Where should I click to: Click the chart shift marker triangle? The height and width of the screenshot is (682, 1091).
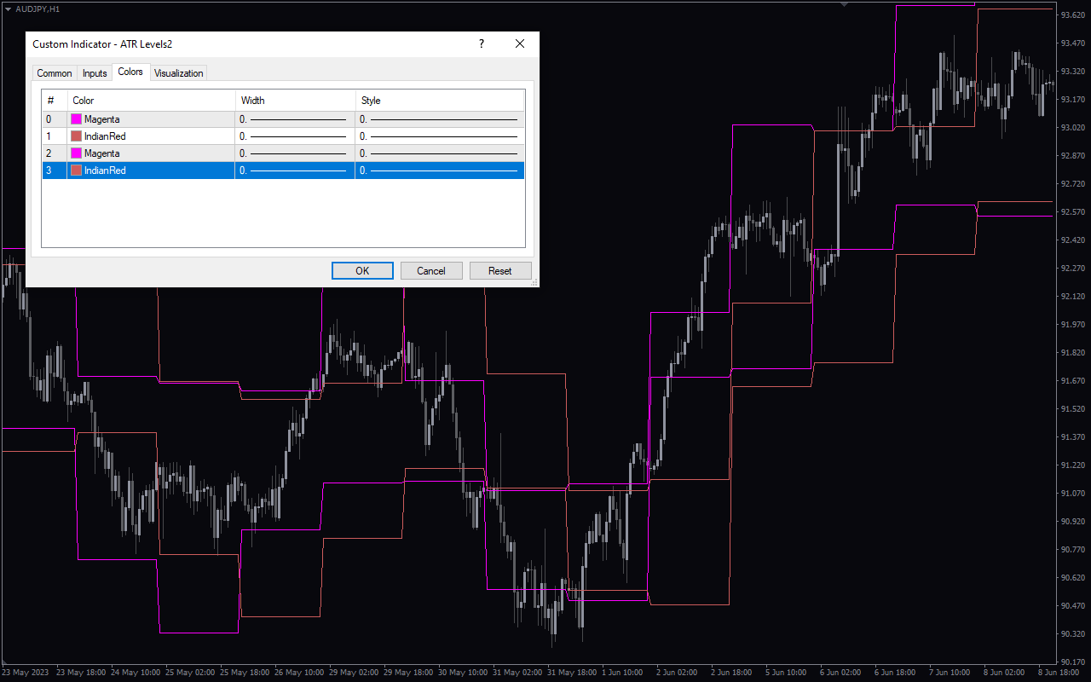(844, 4)
